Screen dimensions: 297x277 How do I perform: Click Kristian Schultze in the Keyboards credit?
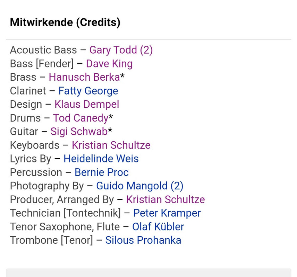click(x=111, y=145)
